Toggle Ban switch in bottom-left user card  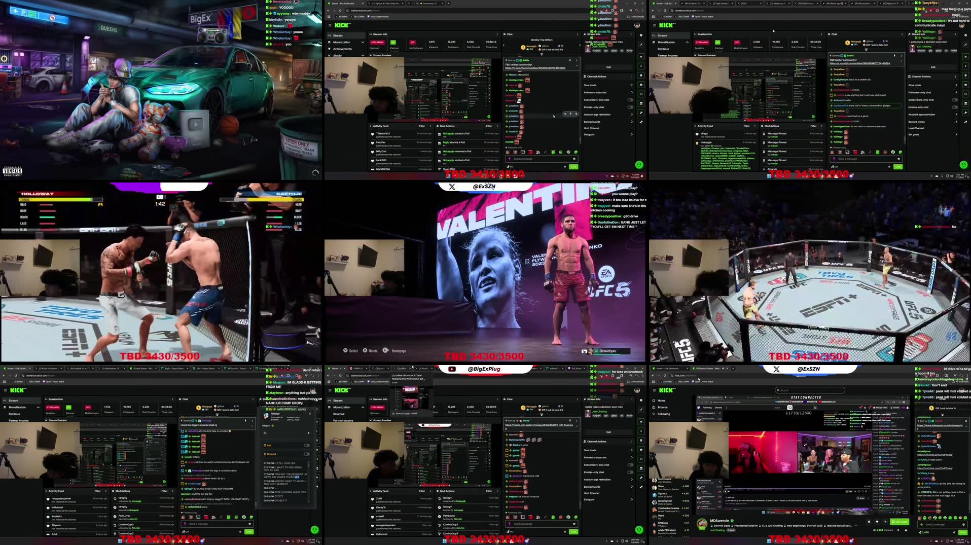306,446
